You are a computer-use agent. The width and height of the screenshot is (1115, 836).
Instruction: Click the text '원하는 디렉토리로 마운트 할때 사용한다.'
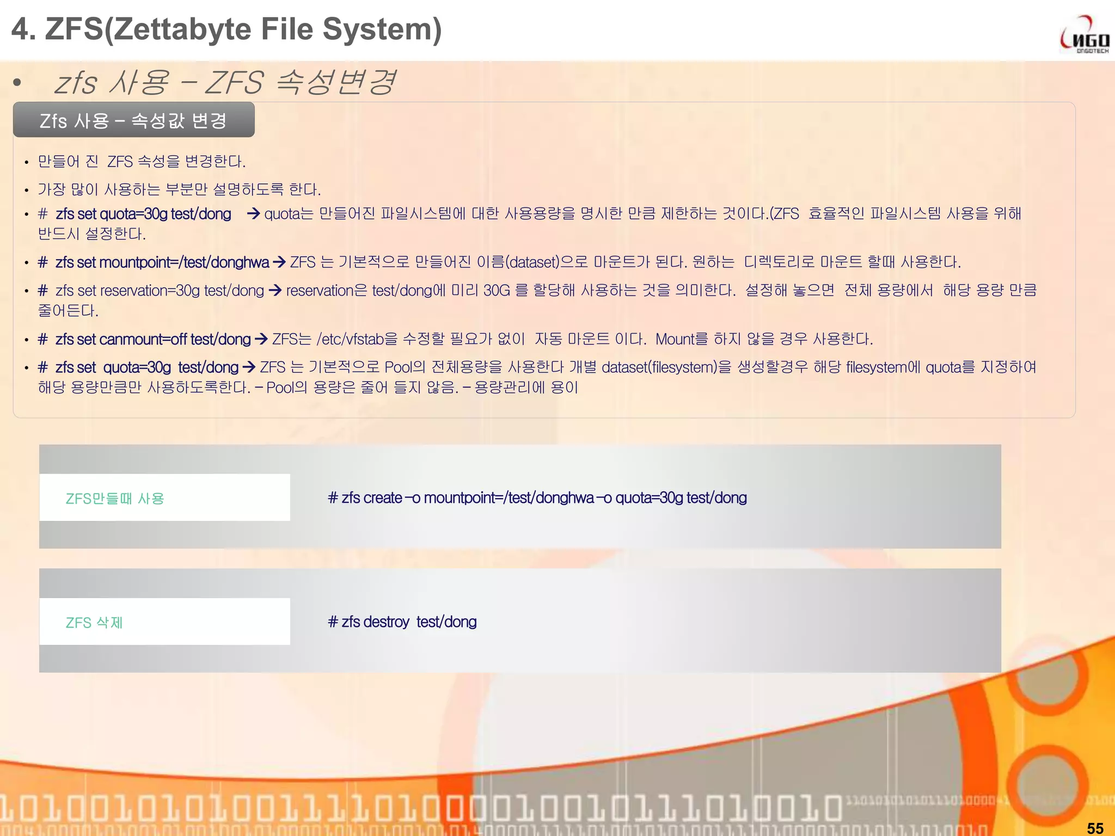(x=826, y=262)
